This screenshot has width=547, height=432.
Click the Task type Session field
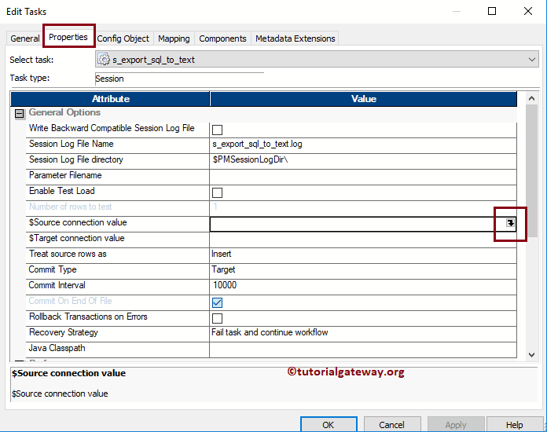click(179, 79)
